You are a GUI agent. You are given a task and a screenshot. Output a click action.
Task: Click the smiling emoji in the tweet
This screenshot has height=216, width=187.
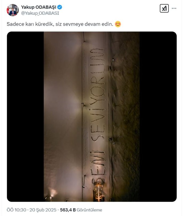pyautogui.click(x=118, y=24)
